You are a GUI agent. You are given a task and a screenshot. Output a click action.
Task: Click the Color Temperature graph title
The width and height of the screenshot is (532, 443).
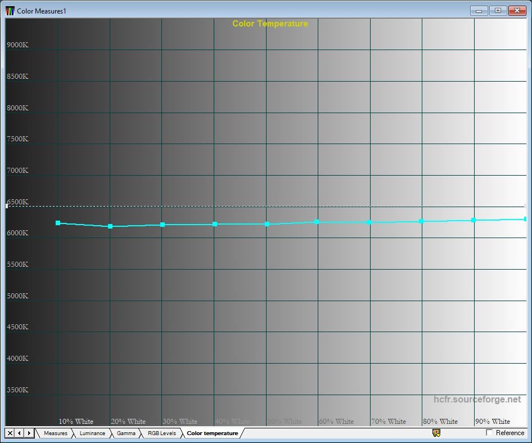pos(270,24)
